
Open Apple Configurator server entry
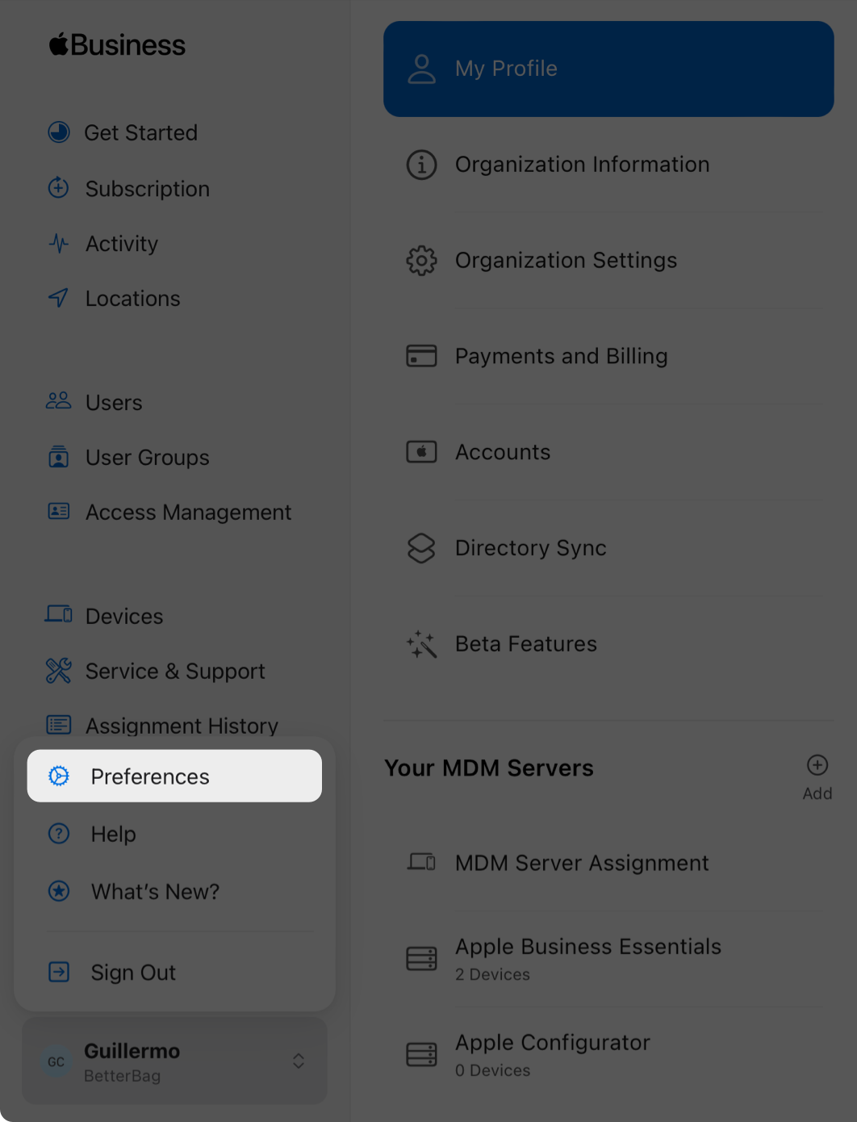(x=552, y=1054)
